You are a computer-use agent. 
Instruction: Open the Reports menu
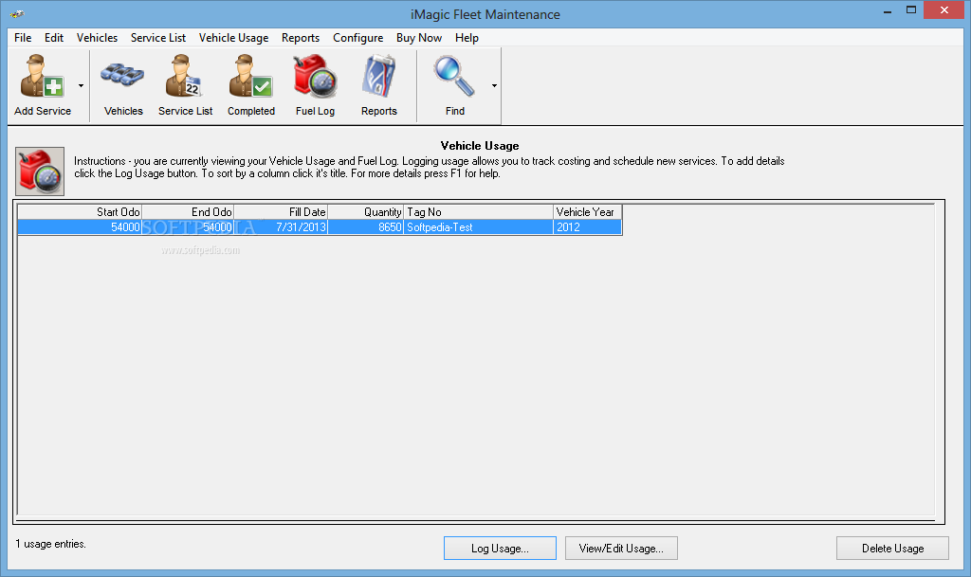301,38
